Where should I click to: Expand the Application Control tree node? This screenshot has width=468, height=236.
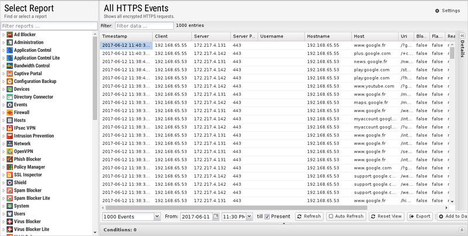4,50
